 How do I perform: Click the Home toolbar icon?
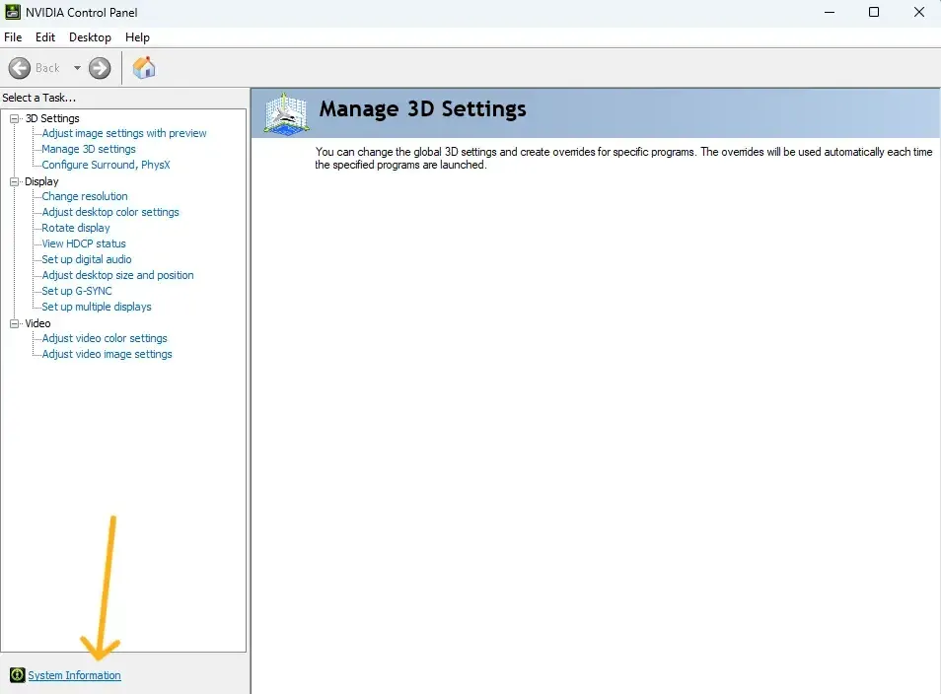144,68
